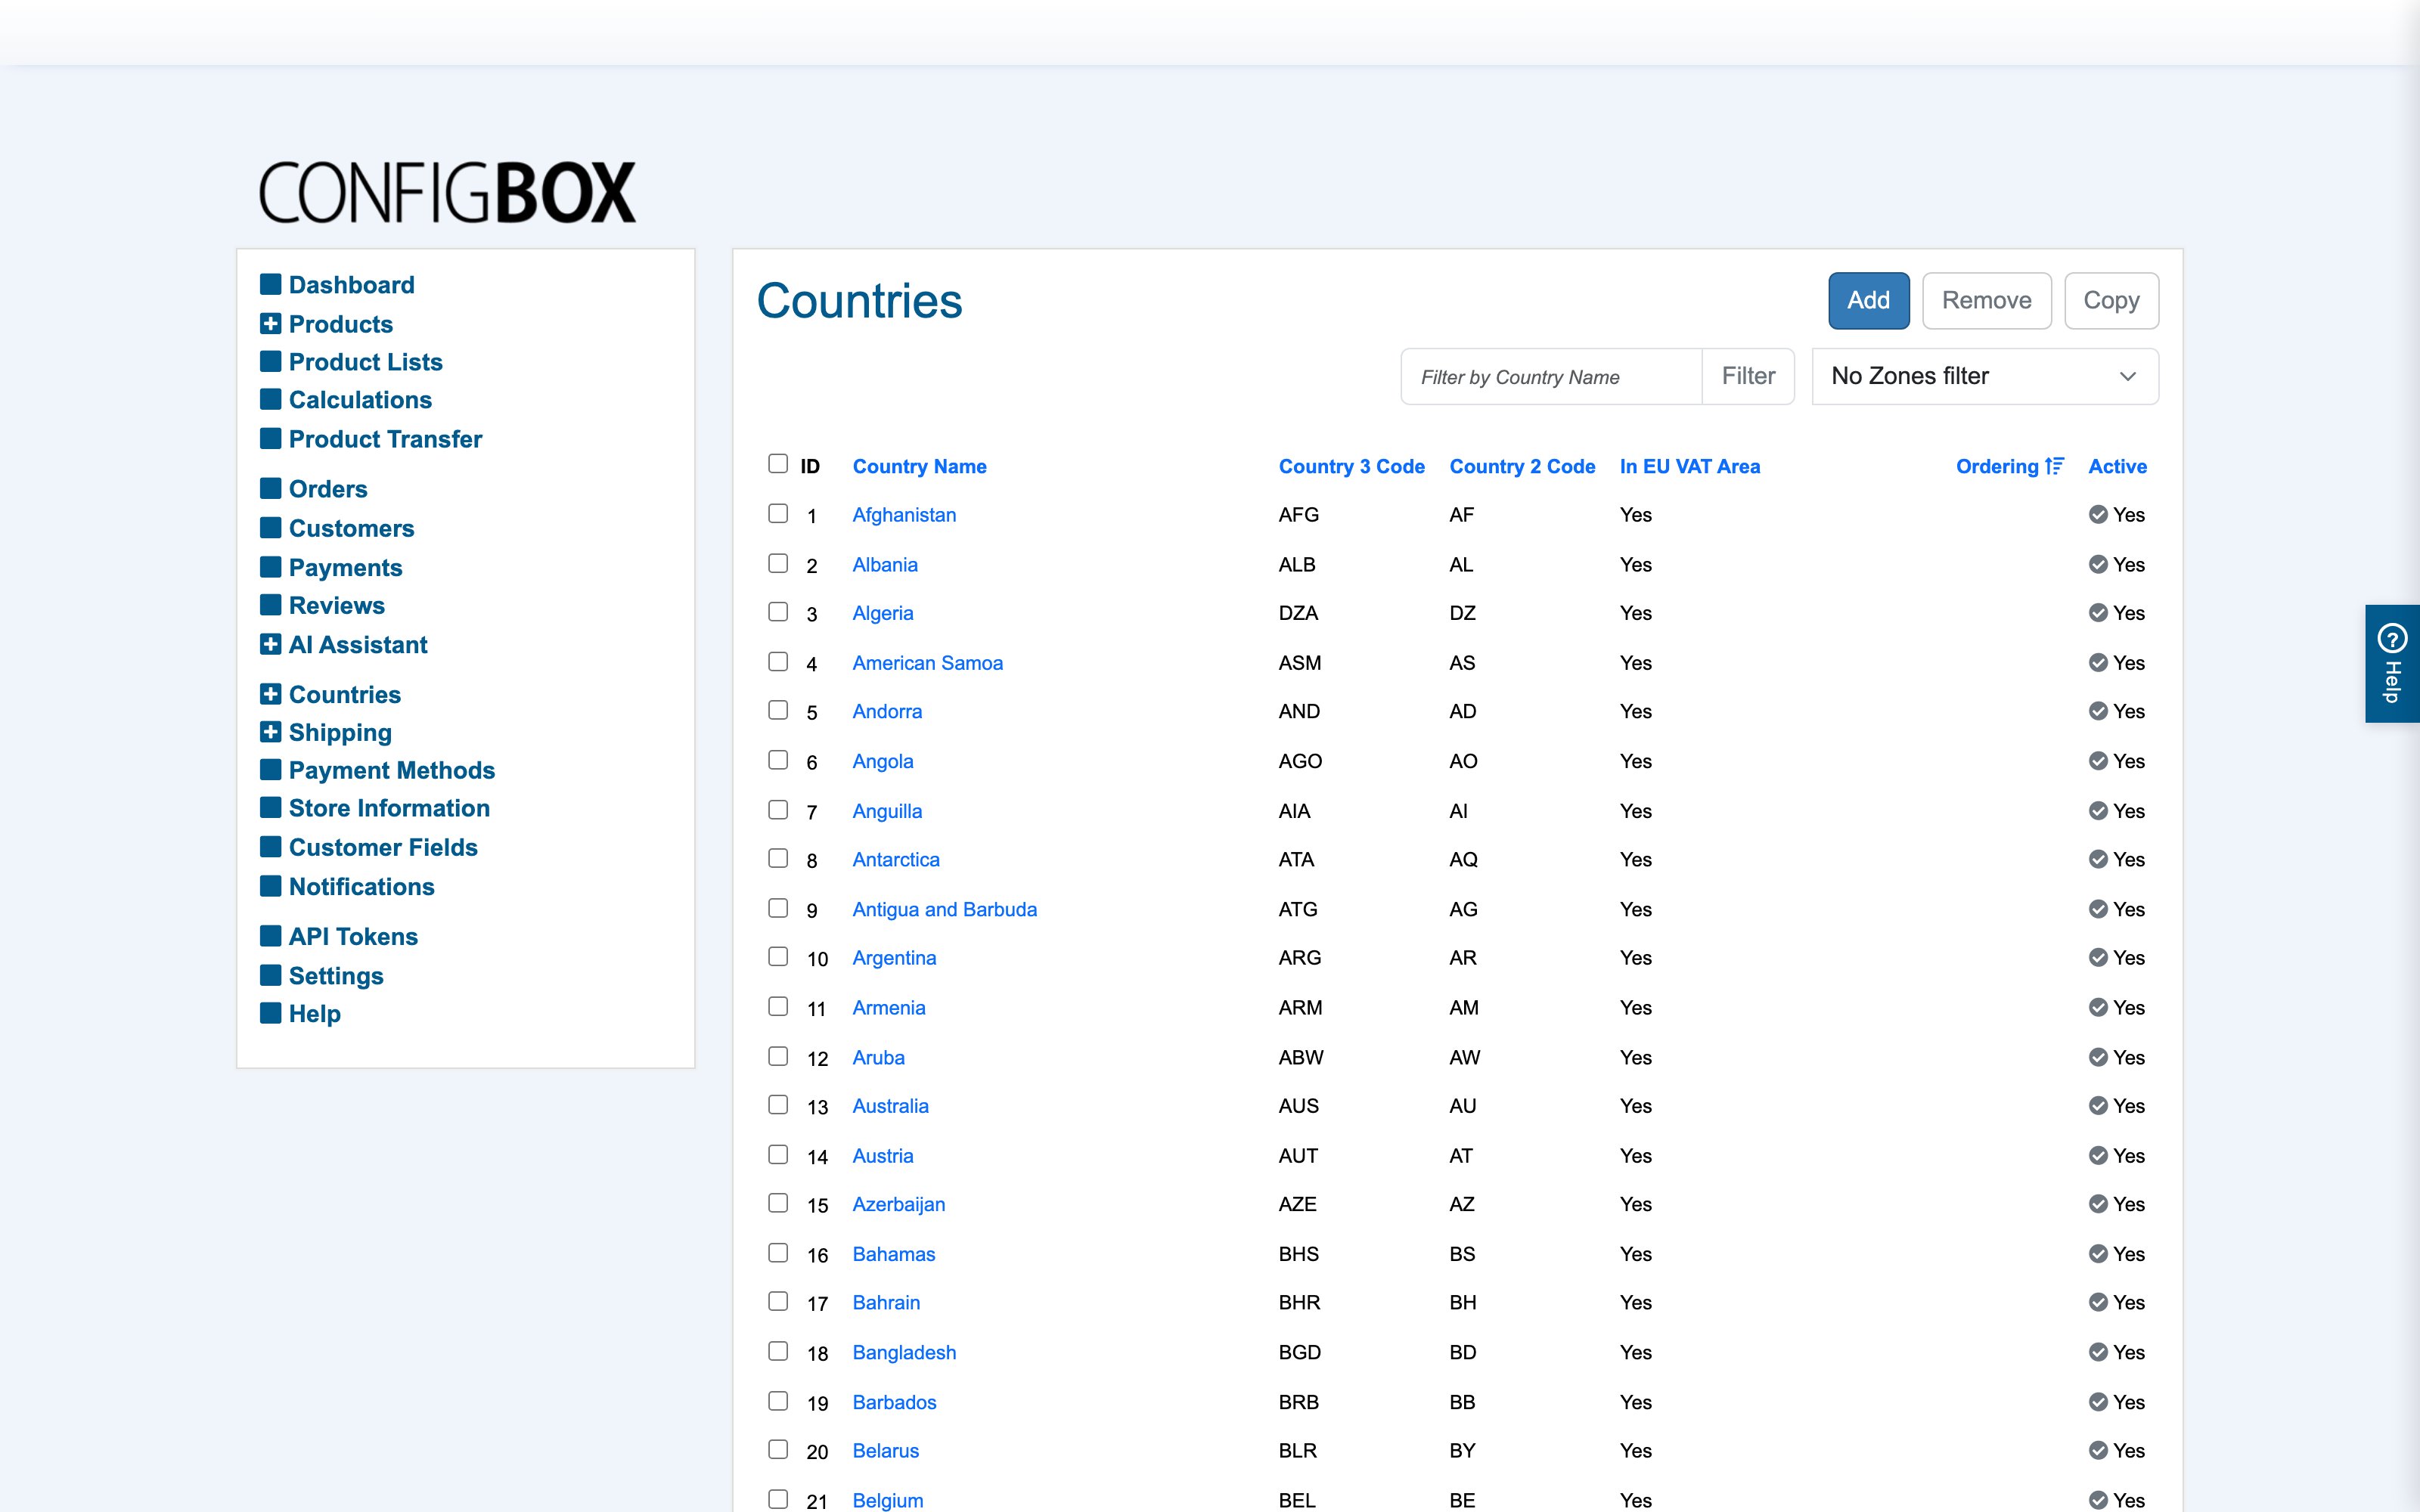Expand the Shipping menu plus icon
The width and height of the screenshot is (2420, 1512).
pyautogui.click(x=270, y=732)
